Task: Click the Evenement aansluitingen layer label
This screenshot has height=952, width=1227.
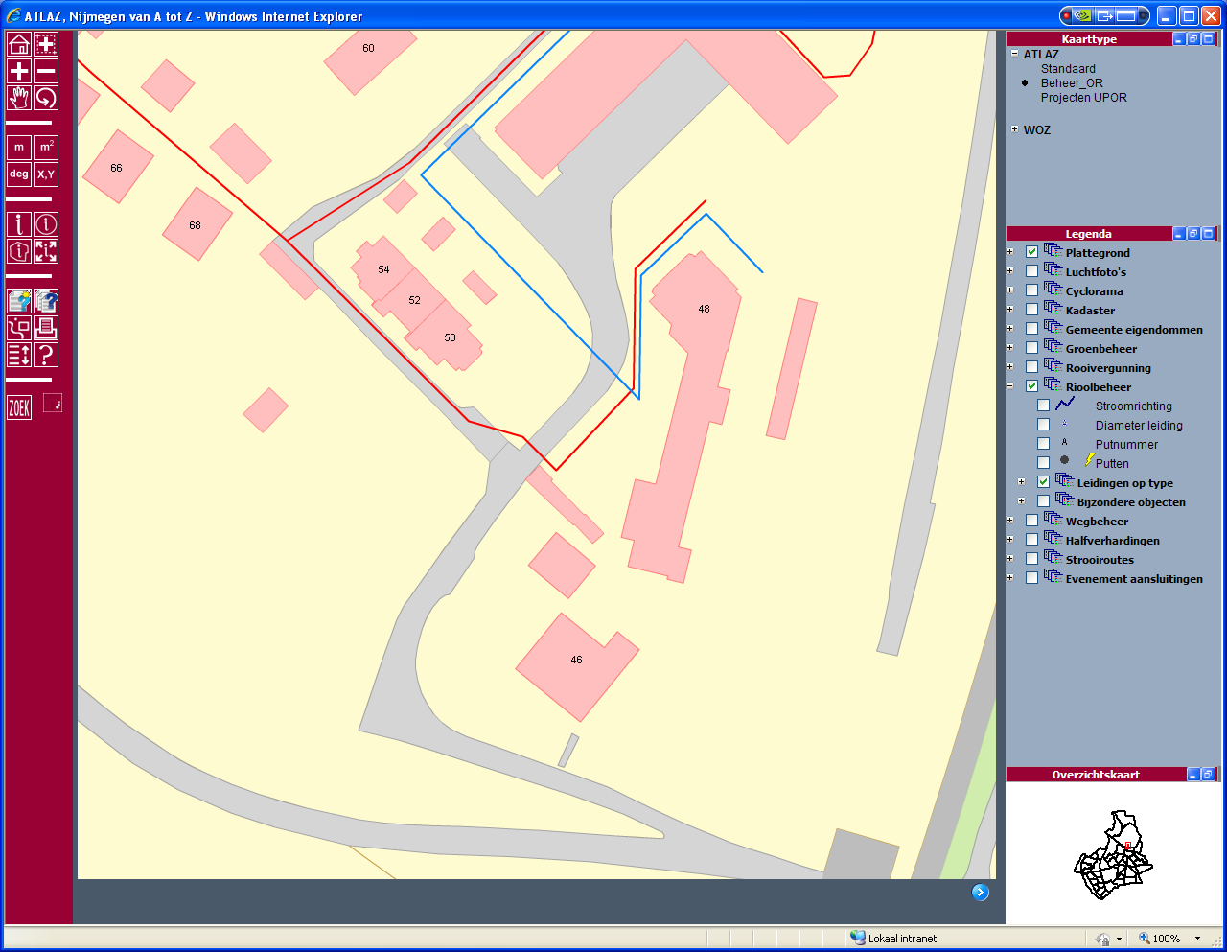Action: [x=1134, y=579]
